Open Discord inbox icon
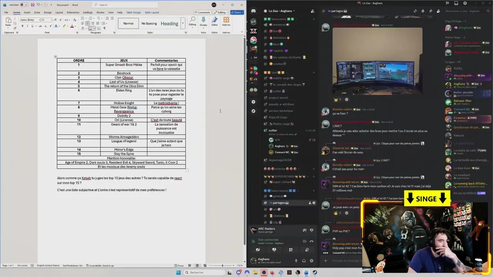This screenshot has width=493, height=277. pyautogui.click(x=456, y=3)
